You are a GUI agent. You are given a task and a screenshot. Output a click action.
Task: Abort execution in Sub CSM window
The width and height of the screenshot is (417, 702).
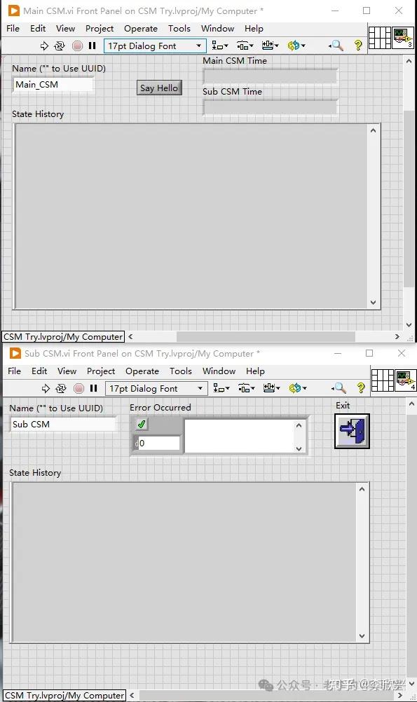[78, 388]
